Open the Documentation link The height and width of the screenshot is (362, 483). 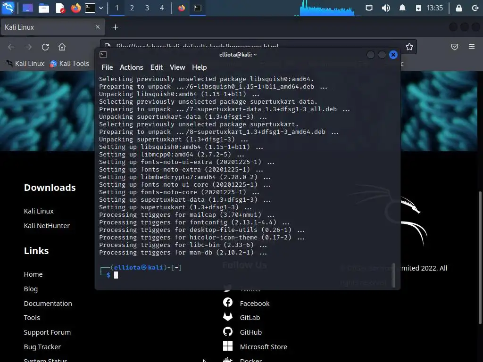pyautogui.click(x=48, y=304)
